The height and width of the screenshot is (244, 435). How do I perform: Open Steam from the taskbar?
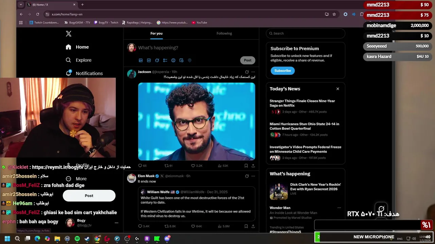pos(87,239)
